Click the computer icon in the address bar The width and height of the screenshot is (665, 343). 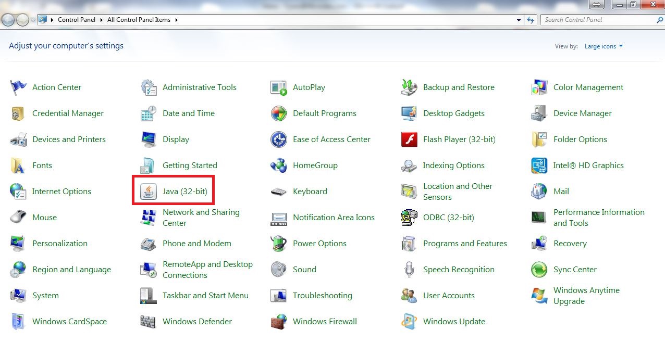43,20
